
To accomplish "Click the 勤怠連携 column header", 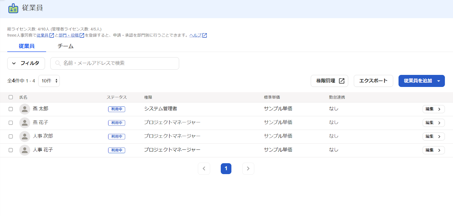I will 337,97.
